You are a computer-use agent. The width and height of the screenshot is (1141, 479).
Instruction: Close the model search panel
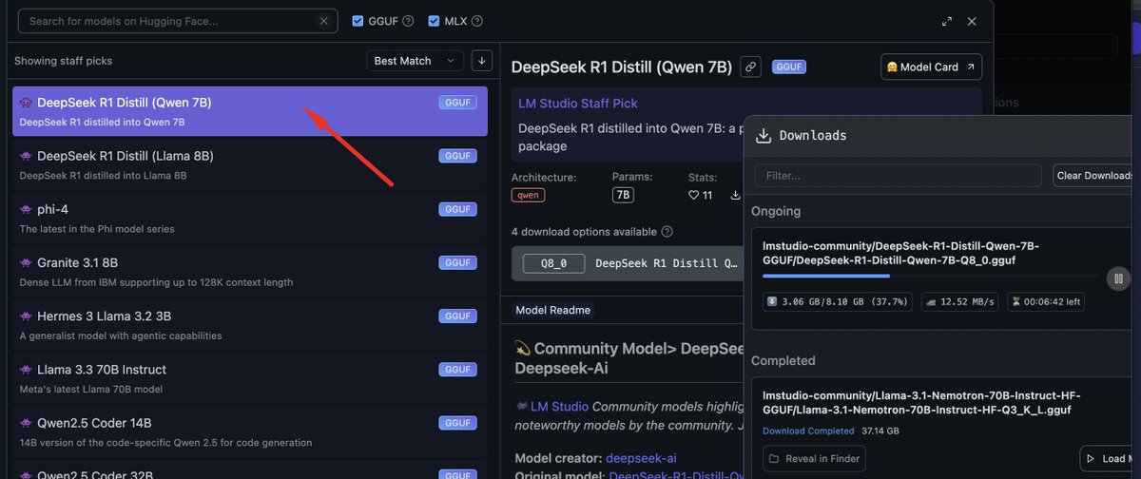click(972, 21)
